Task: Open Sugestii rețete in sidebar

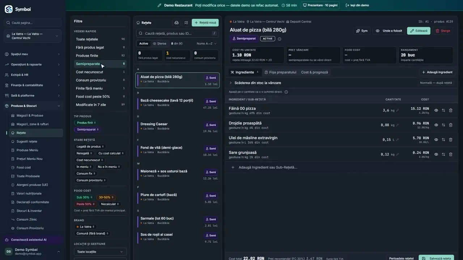Action: [27, 142]
